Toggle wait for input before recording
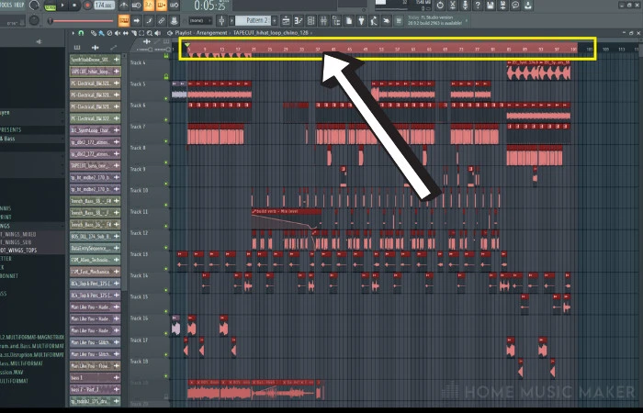 pyautogui.click(x=136, y=6)
